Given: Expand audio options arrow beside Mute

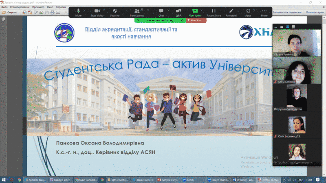Looking at the screenshot, I should click(x=84, y=10).
